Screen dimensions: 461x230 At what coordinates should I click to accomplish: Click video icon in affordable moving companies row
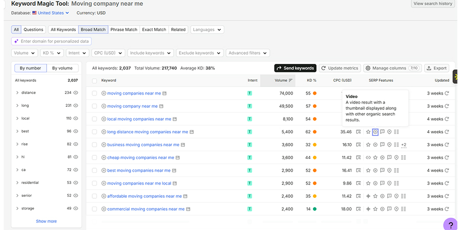(382, 196)
